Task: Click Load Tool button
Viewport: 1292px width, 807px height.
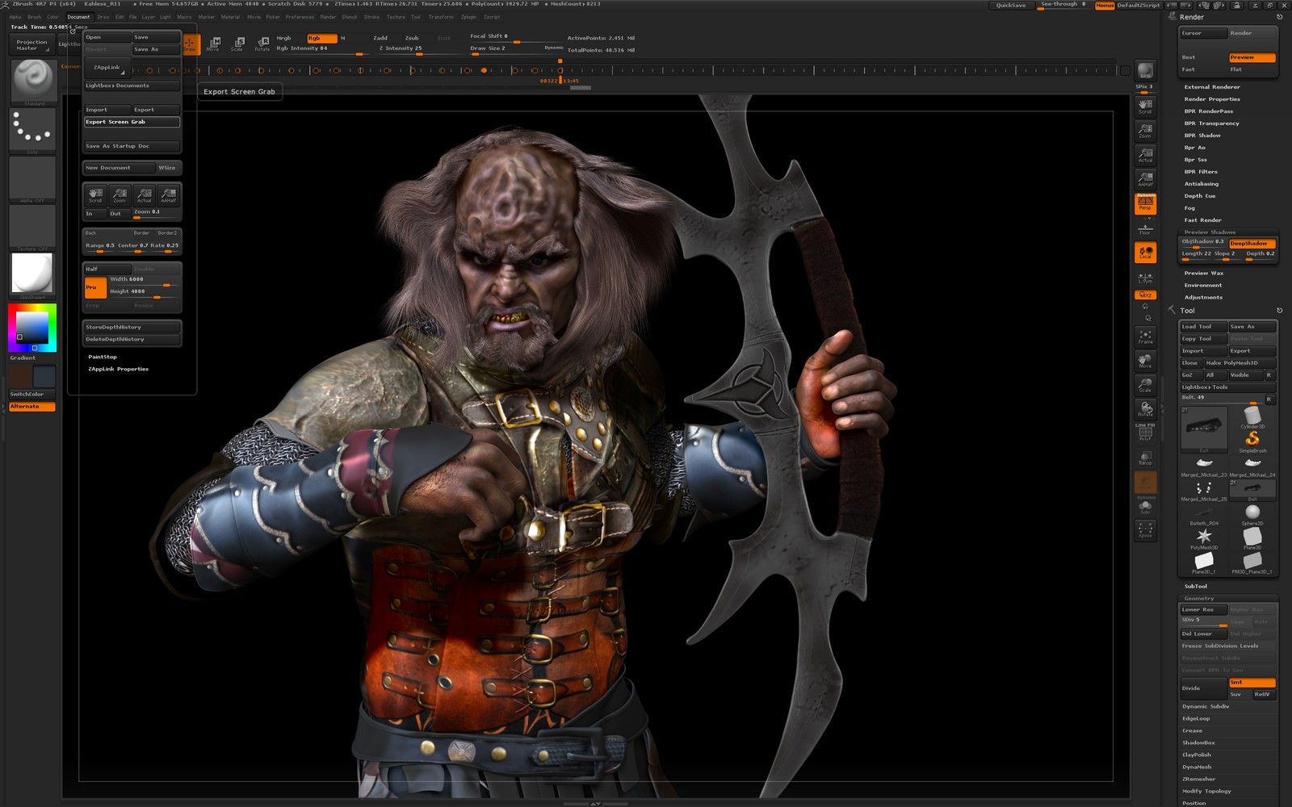Action: pyautogui.click(x=1203, y=327)
